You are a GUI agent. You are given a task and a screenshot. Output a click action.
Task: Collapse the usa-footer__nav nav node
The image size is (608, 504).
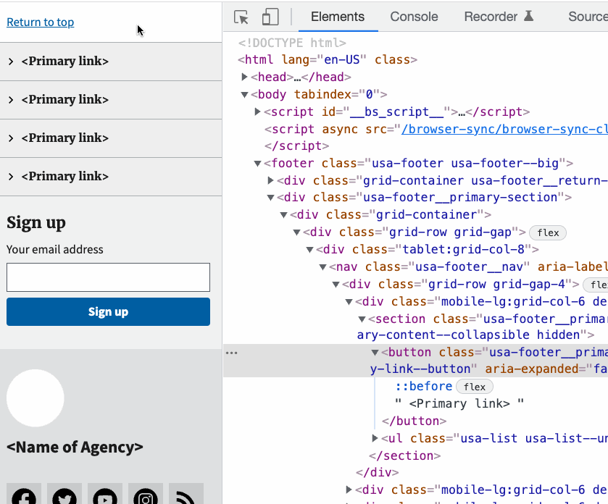[322, 267]
